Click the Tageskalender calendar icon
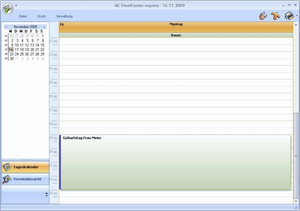 [x=7, y=167]
